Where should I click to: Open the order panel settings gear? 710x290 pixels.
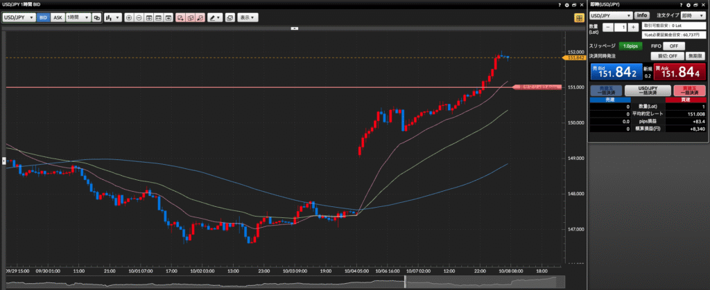(687, 4)
